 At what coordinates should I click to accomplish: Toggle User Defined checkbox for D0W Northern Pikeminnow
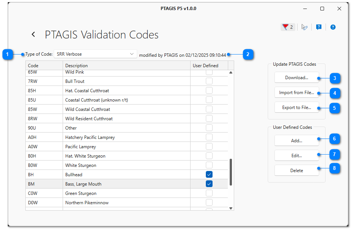[x=209, y=202]
